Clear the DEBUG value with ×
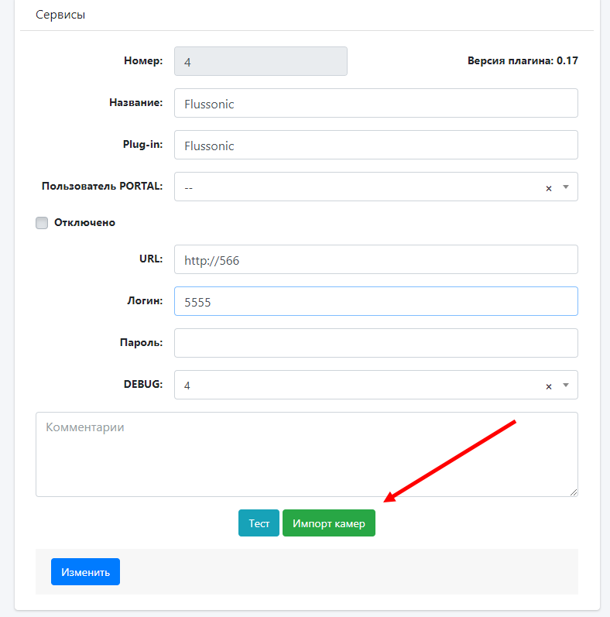The image size is (610, 617). point(549,386)
